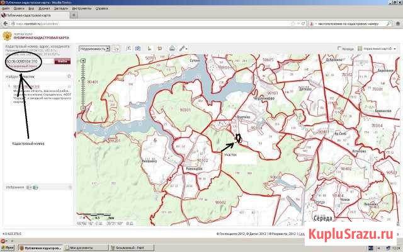Open the address bar history dropdown arrow
403x252 pixels.
coord(298,24)
